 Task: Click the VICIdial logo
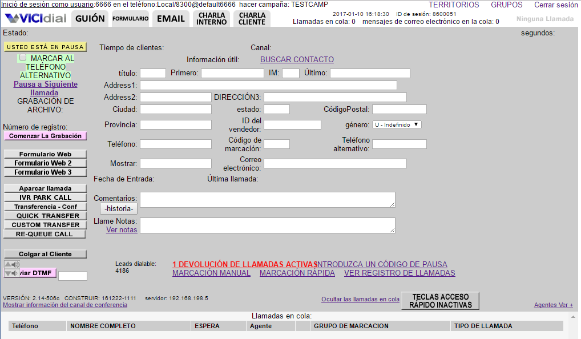(x=35, y=18)
